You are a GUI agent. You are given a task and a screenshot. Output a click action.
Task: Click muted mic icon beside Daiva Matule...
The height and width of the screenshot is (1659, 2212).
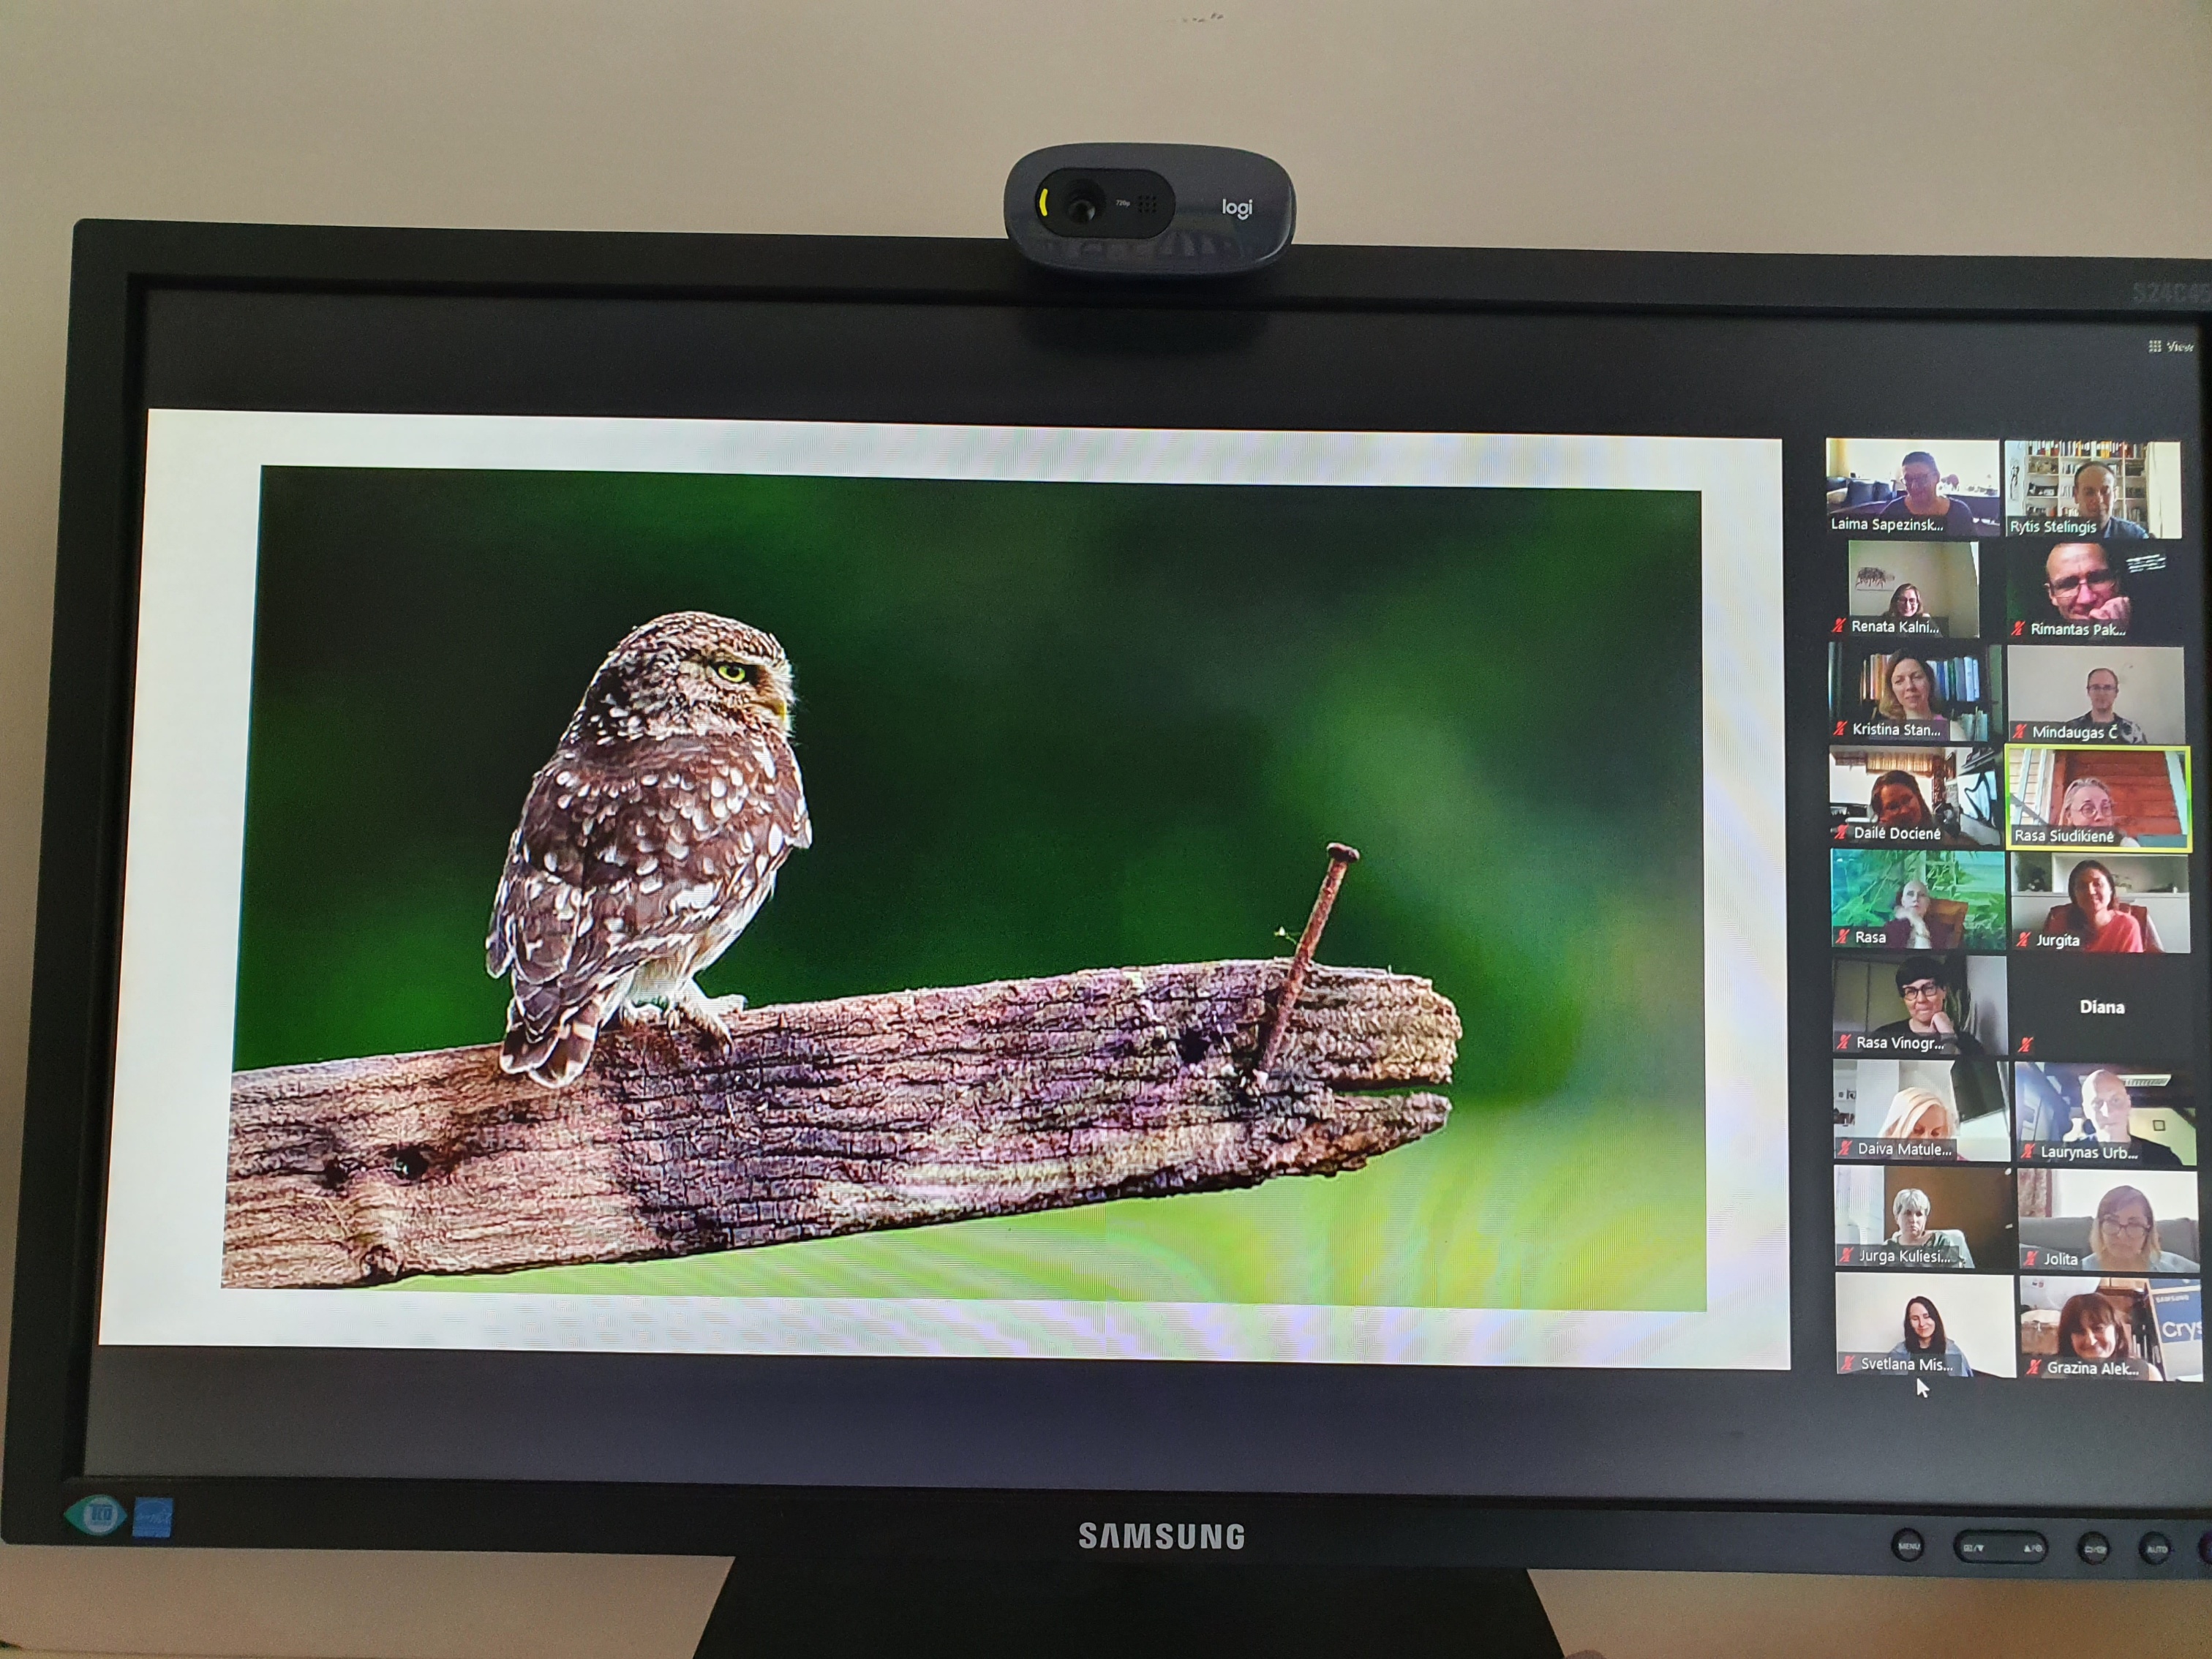click(1846, 1149)
